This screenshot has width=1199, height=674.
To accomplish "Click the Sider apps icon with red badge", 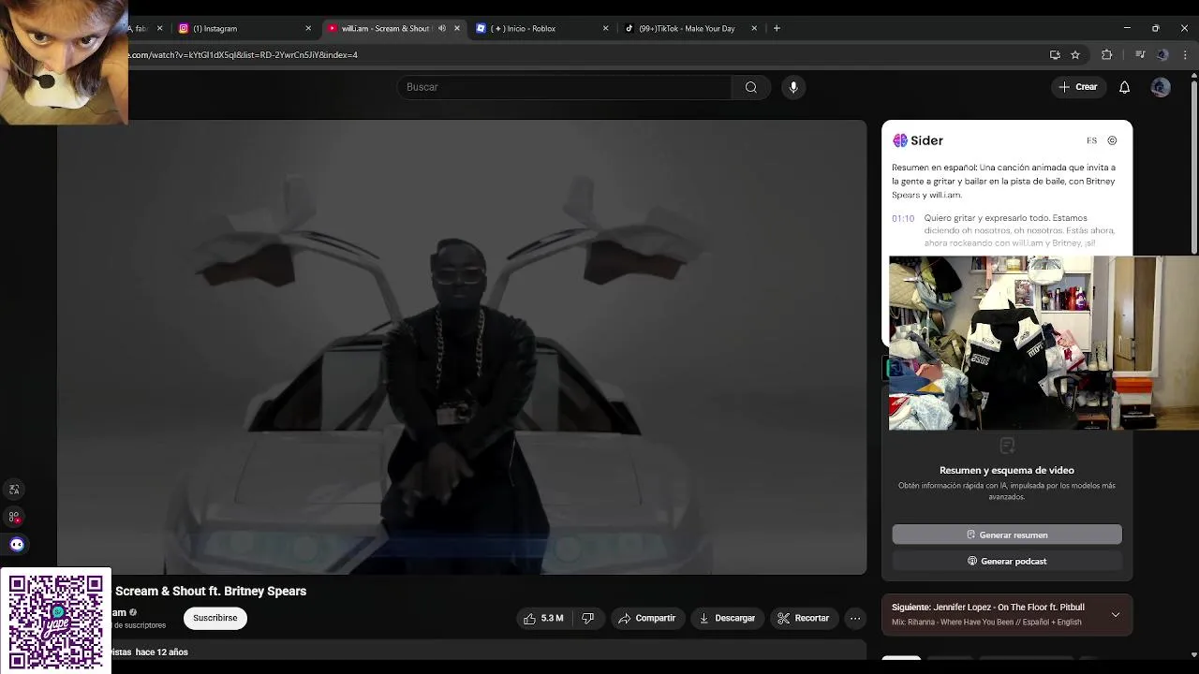I will (14, 517).
